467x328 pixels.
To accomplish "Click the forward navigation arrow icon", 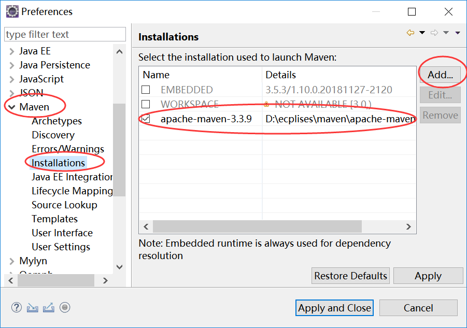I will [434, 33].
